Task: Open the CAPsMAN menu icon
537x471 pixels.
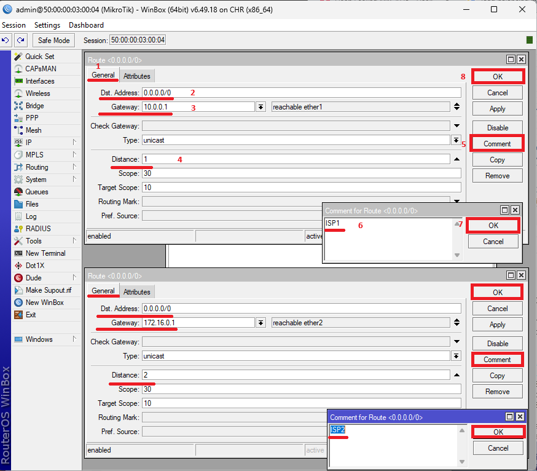Action: coord(19,69)
